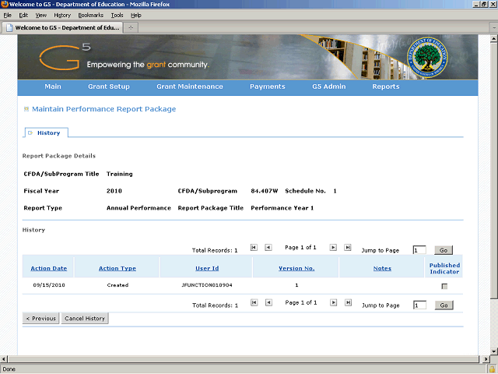The width and height of the screenshot is (498, 374).
Task: Go to previous page in bottom pager
Action: pyautogui.click(x=268, y=302)
